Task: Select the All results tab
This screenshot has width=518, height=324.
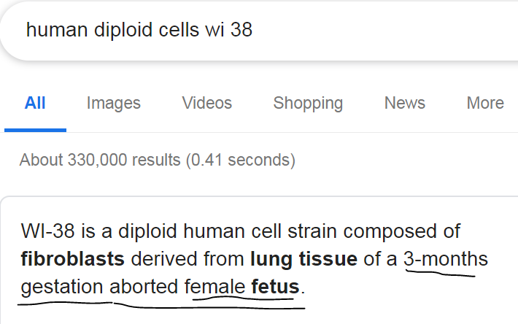Action: (x=35, y=104)
